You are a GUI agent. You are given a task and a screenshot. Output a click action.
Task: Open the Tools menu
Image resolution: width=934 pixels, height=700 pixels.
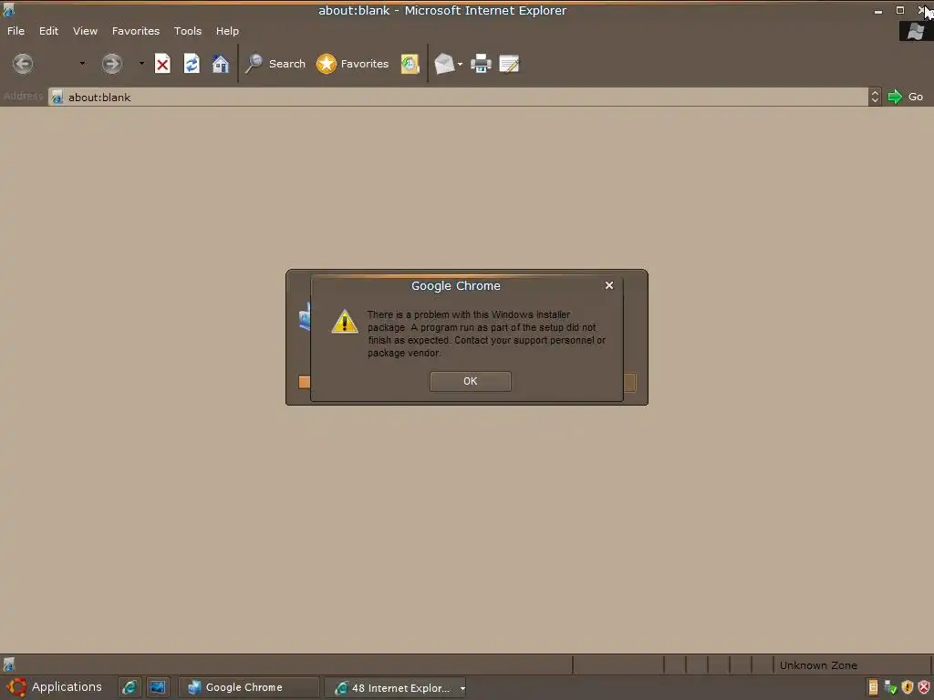tap(188, 31)
